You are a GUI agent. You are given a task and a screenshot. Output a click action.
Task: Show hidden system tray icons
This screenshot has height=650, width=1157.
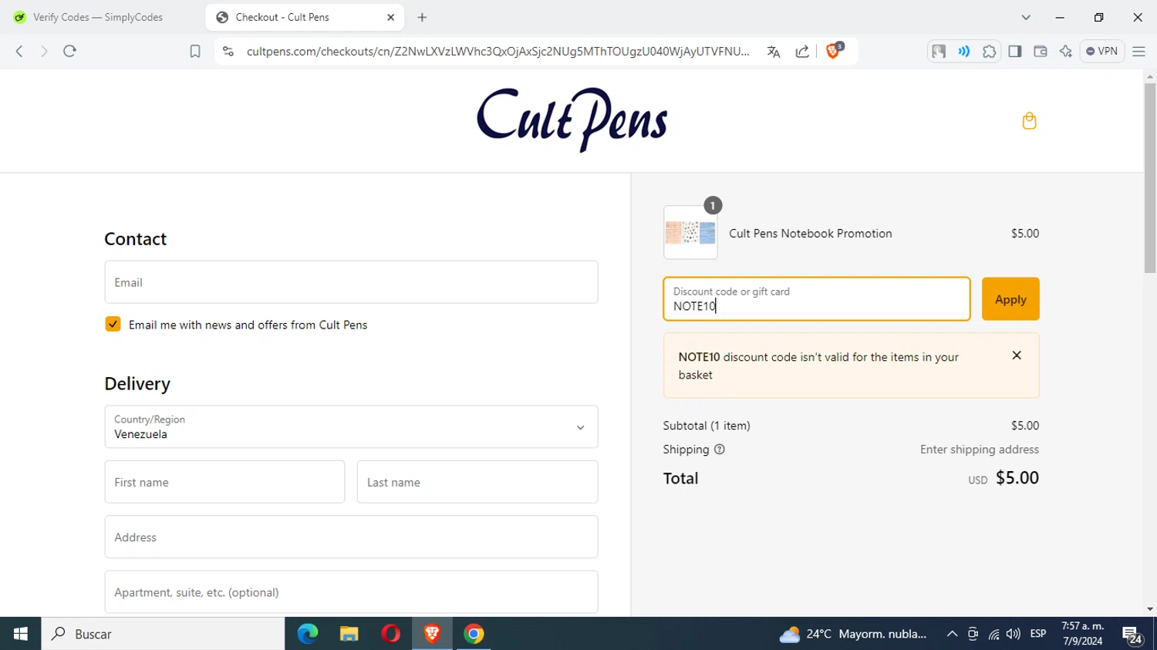[952, 634]
